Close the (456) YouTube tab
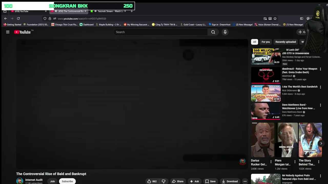 point(46,11)
